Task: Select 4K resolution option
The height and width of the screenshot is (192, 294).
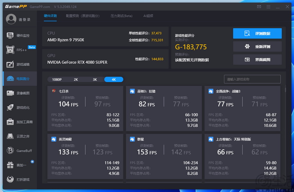Action: click(x=114, y=79)
